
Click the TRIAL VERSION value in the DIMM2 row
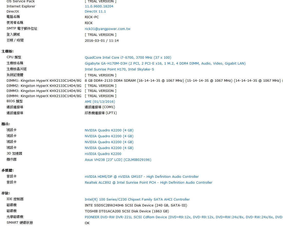tap(100, 86)
